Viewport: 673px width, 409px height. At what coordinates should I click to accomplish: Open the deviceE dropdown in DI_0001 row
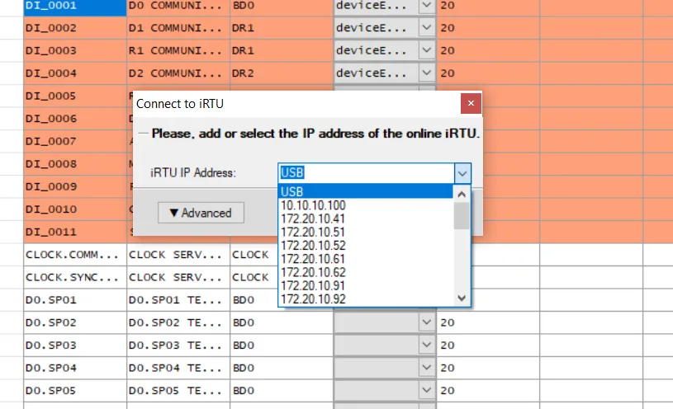tap(427, 6)
